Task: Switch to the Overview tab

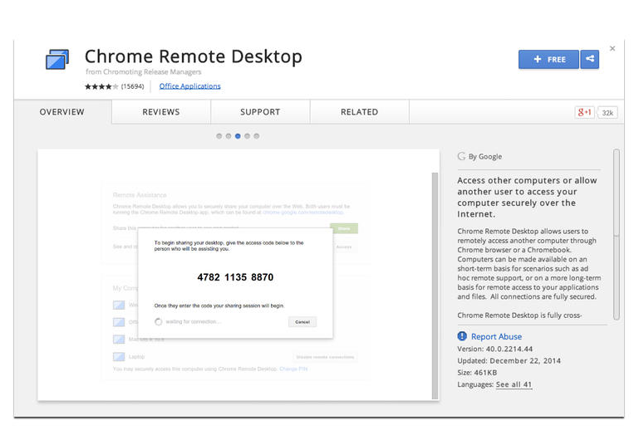Action: (62, 111)
